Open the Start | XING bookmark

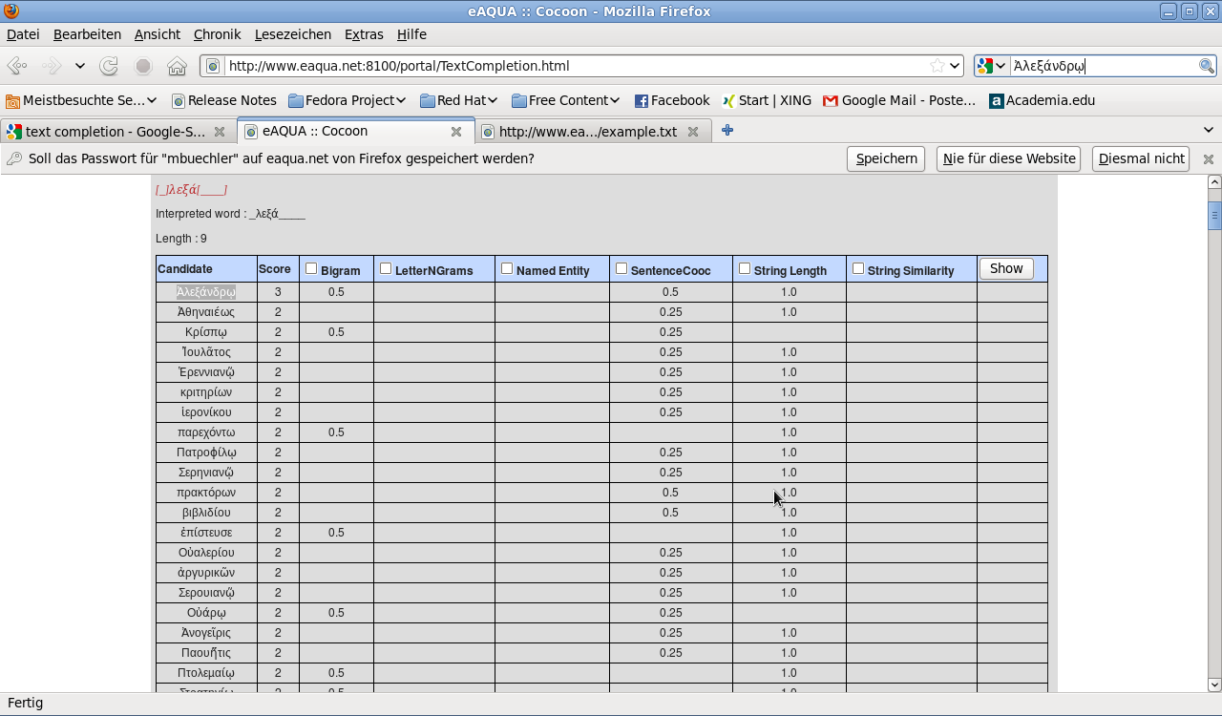(767, 100)
